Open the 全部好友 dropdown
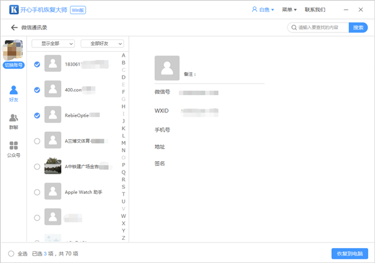Screen dimensions: 375x263 (102, 44)
